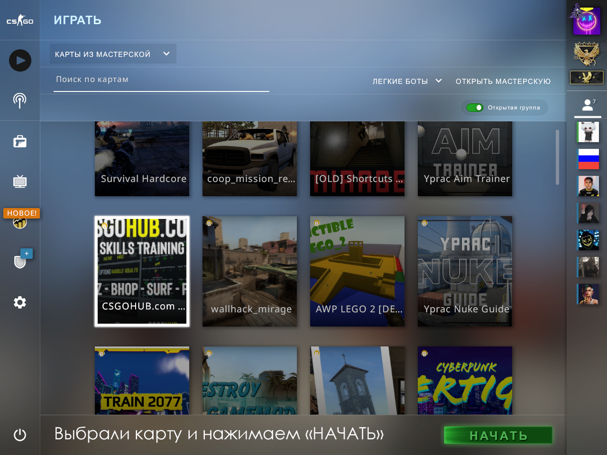
Task: Select friend with cyberpunk girl avatar
Action: (588, 294)
